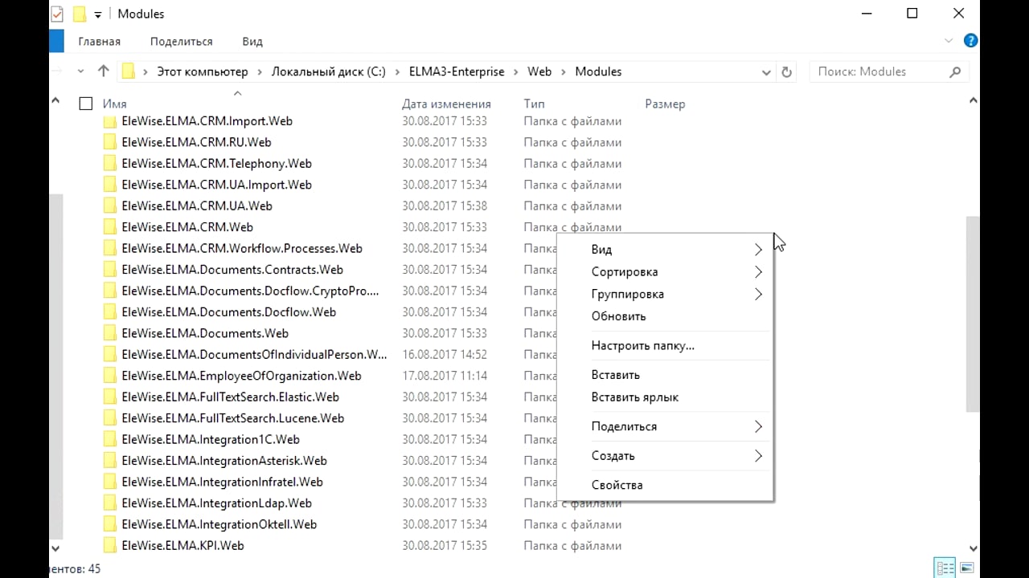The height and width of the screenshot is (578, 1029).
Task: Choose Настроить папку... in context menu
Action: pos(666,346)
